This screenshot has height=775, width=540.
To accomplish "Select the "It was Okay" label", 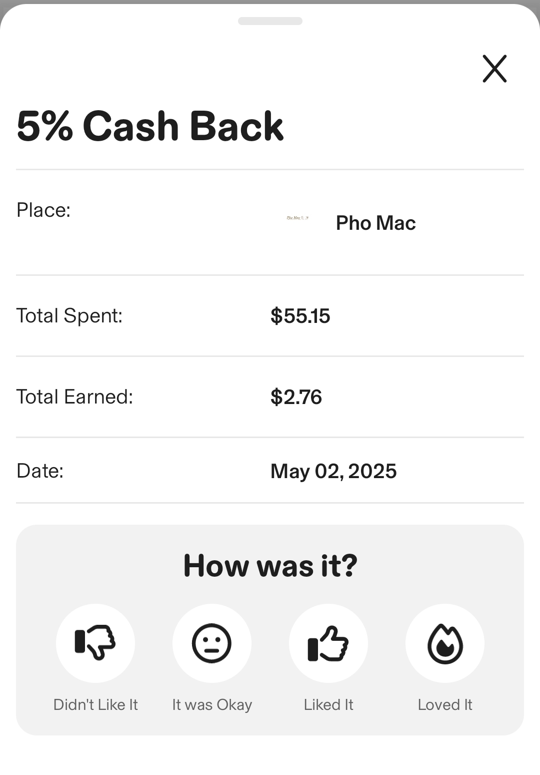I will 212,704.
